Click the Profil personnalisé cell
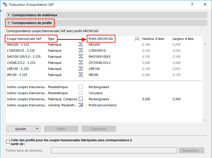Screen dimensions: 212x158 (x=103, y=105)
